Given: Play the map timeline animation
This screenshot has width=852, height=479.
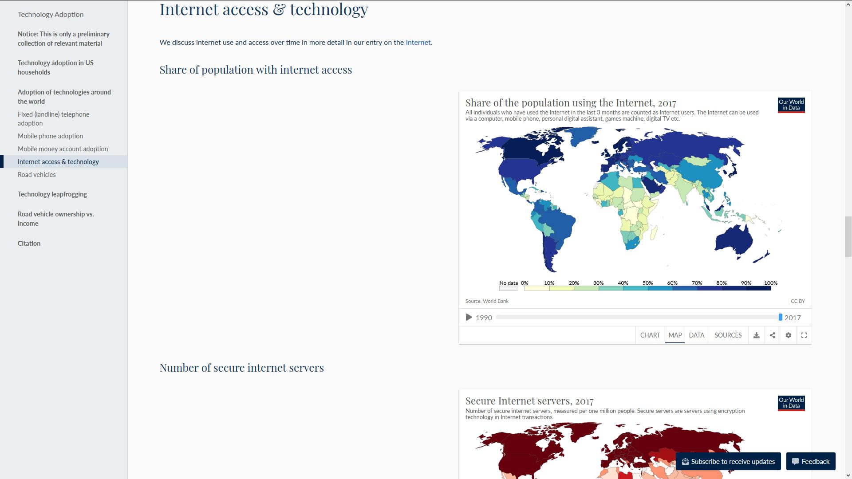Looking at the screenshot, I should coord(468,317).
